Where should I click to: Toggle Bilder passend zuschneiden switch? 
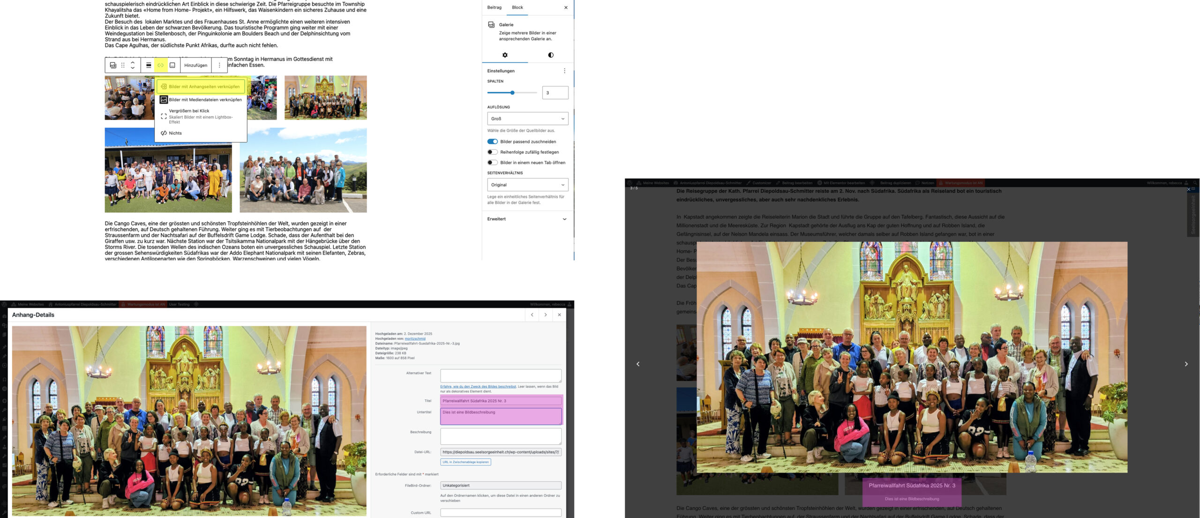pyautogui.click(x=492, y=142)
